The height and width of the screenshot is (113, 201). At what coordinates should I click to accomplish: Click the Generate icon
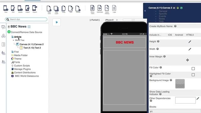[x=100, y=8]
